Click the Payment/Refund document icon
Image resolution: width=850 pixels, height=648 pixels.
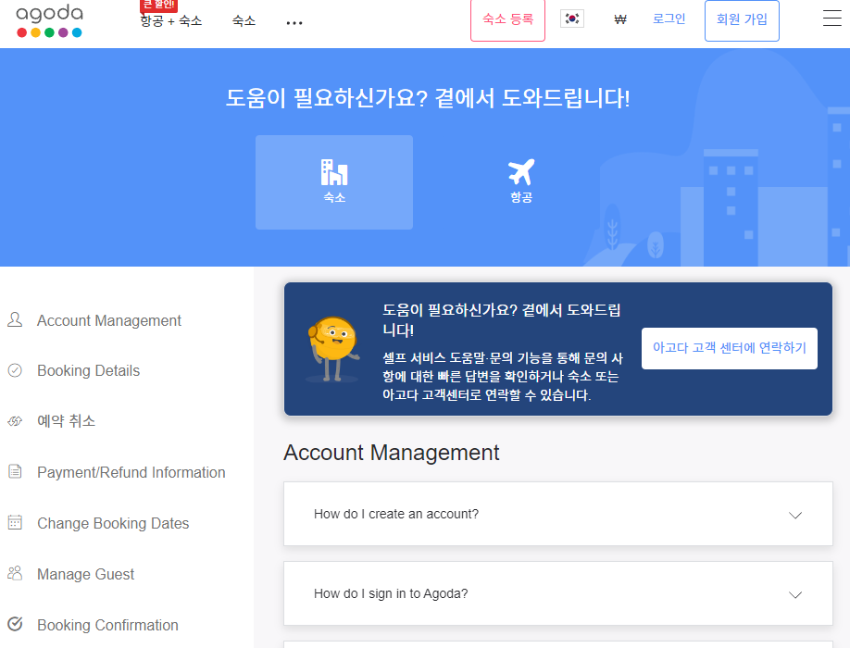click(x=15, y=472)
